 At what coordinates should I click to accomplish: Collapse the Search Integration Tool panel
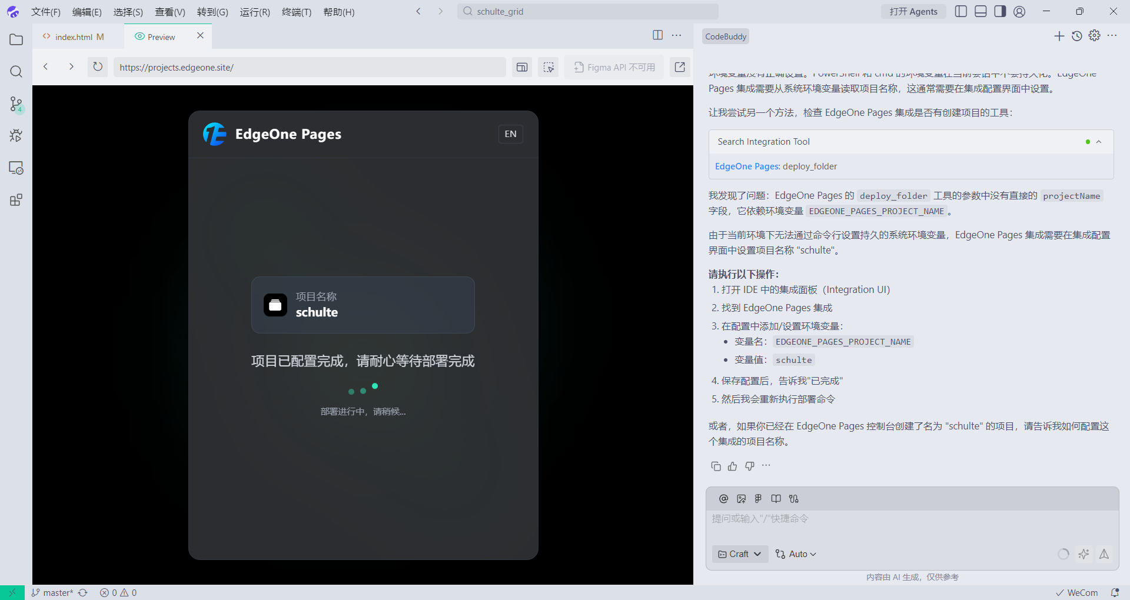(1099, 141)
